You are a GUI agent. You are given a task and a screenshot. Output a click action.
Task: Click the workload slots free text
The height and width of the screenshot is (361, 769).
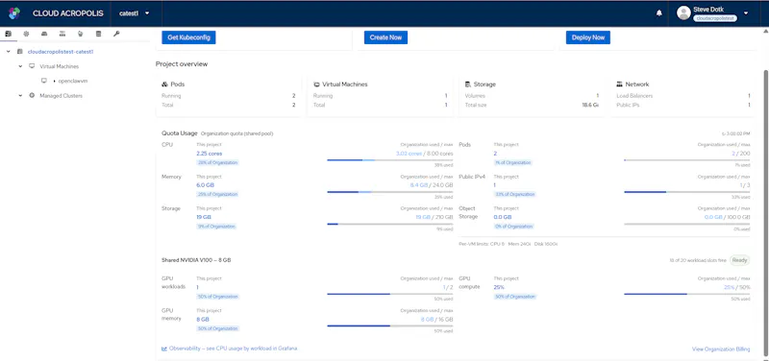coord(698,260)
